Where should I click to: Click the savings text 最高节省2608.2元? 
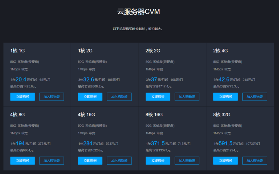click(91, 86)
